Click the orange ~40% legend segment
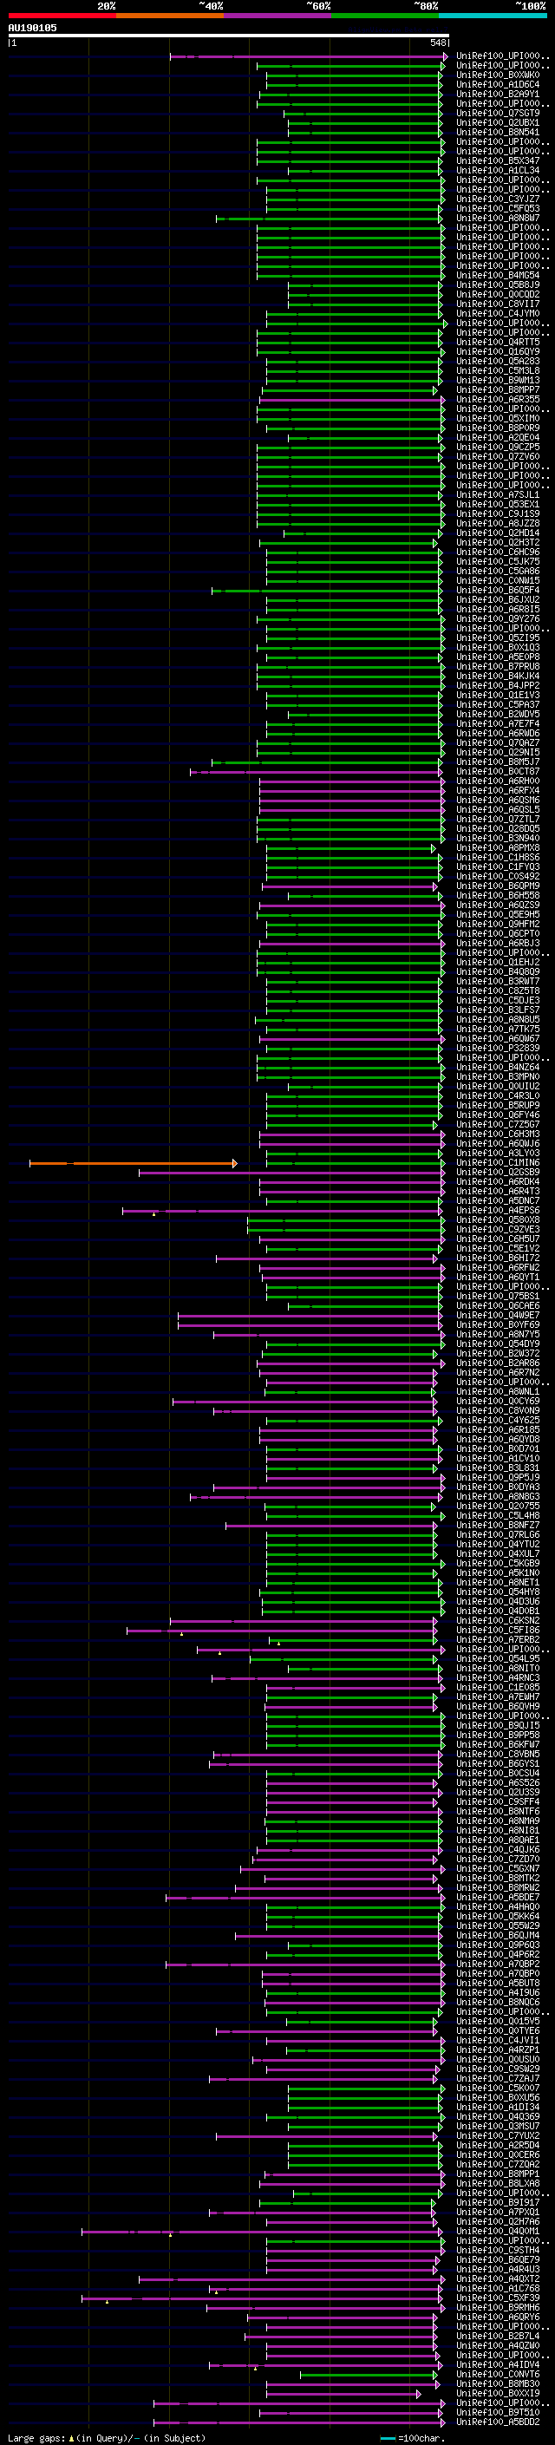The width and height of the screenshot is (555, 2445). coord(170,16)
